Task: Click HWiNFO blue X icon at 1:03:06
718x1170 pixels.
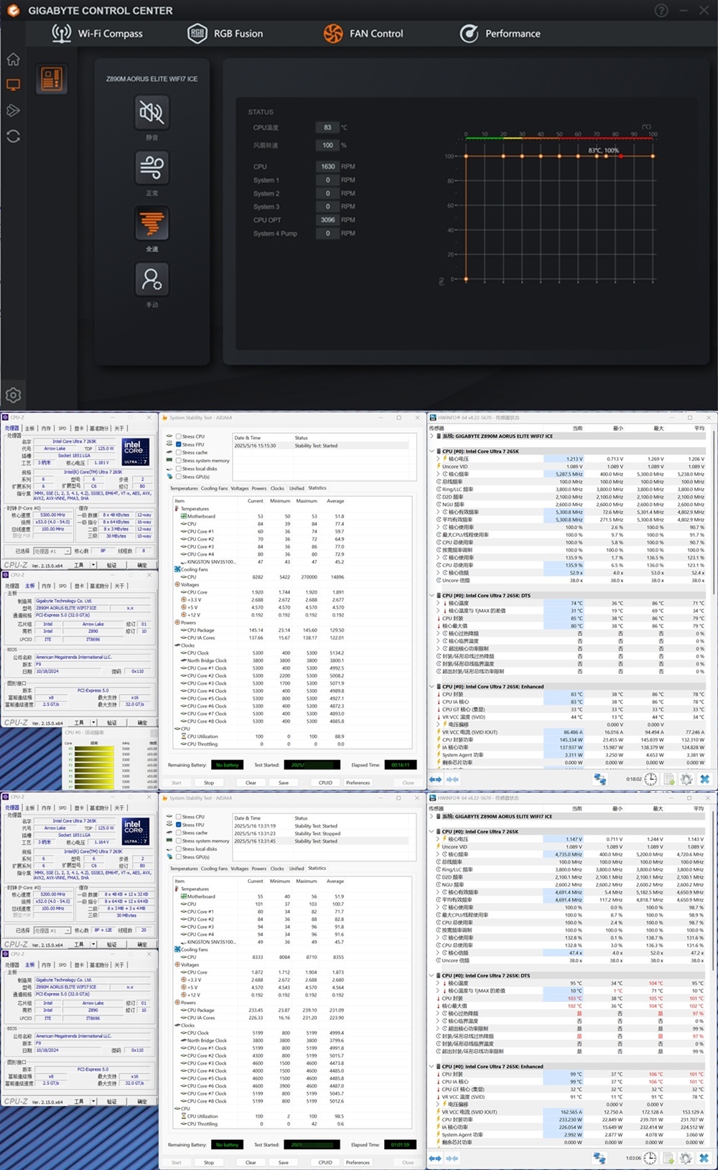Action: tap(704, 1158)
